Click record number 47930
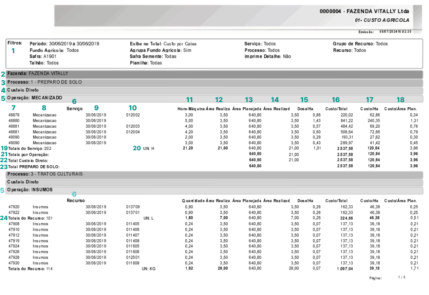Screen dimensions: 429x295 tap(14, 263)
